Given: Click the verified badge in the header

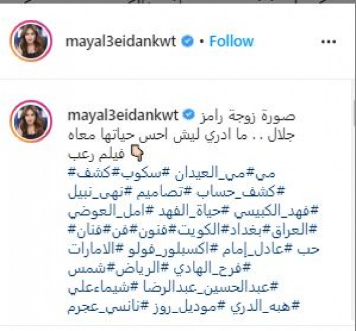Looking at the screenshot, I should click(187, 42).
